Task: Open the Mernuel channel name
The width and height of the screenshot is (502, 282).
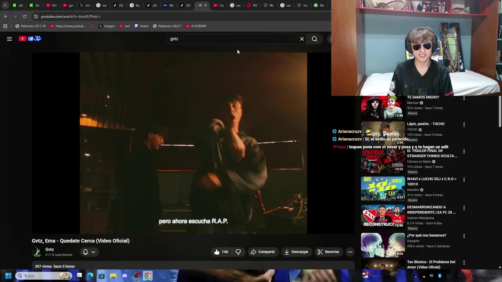Action: tap(413, 103)
